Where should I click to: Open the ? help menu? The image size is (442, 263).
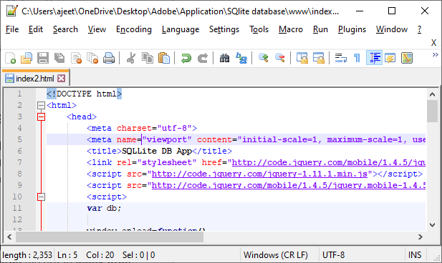420,29
